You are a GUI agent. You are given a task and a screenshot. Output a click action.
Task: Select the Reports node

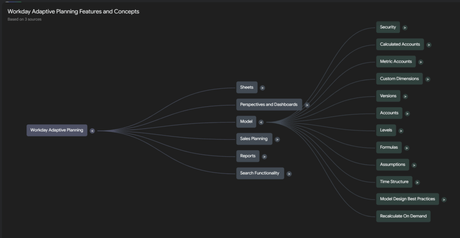click(248, 156)
